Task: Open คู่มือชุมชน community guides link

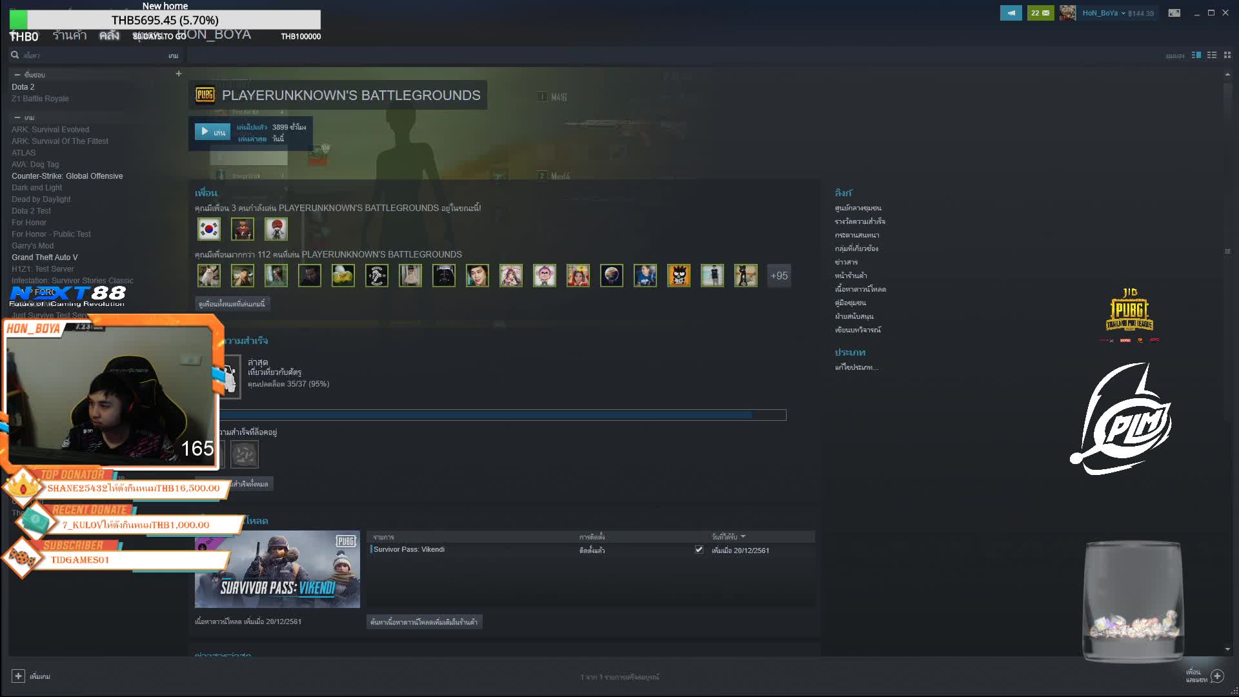Action: (851, 303)
